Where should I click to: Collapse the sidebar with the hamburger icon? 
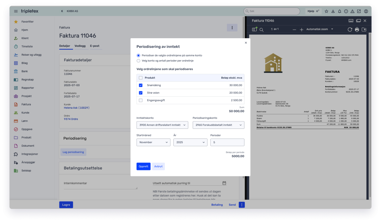(x=15, y=11)
